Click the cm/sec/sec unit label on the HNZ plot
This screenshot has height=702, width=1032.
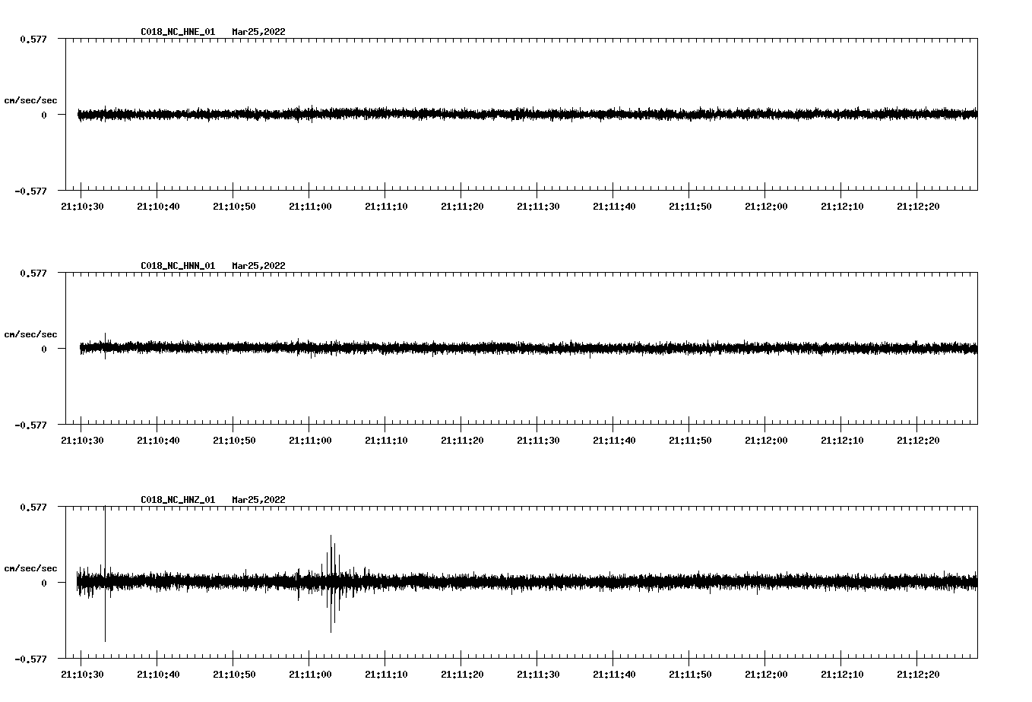(x=30, y=568)
